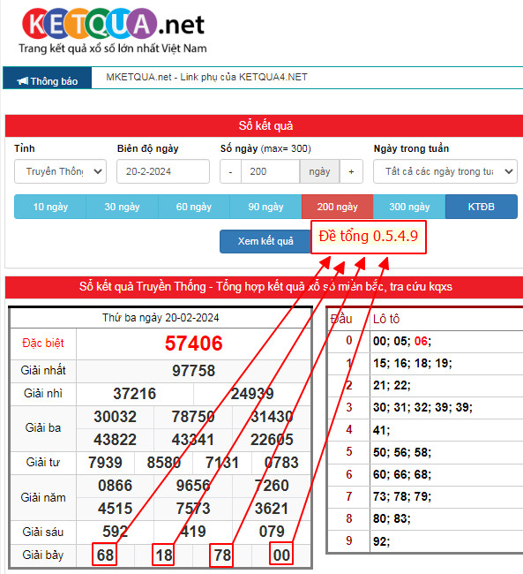Open the MKETQUA.net notice link
This screenshot has height=574, width=523.
[206, 77]
